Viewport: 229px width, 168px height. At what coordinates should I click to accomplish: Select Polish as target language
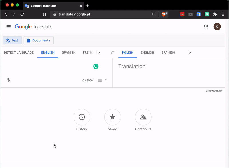click(127, 52)
